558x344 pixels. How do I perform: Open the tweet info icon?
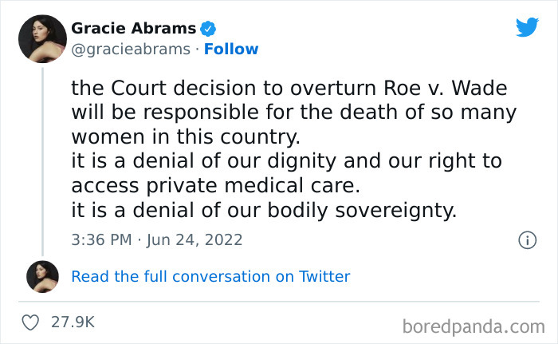526,239
